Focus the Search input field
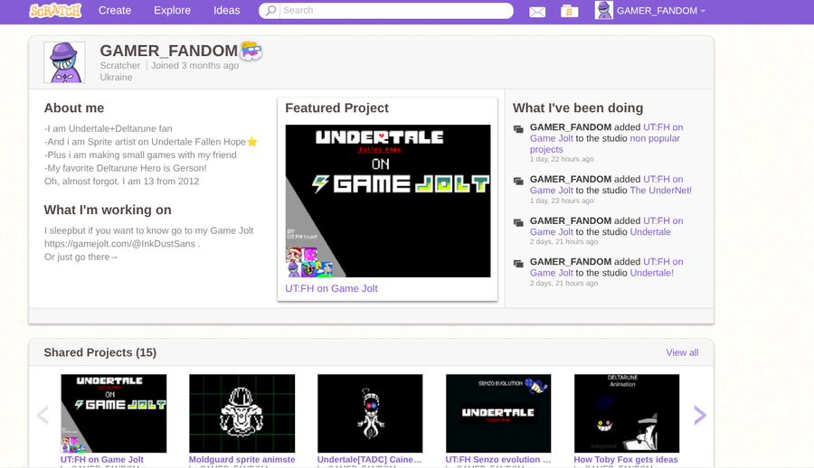 point(395,10)
